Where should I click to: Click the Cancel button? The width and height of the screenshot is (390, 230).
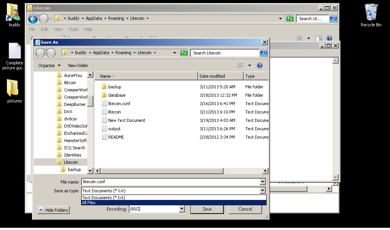245,209
